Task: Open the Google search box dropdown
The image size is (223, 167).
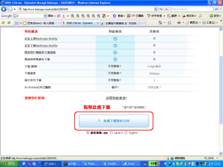Action: click(45, 16)
